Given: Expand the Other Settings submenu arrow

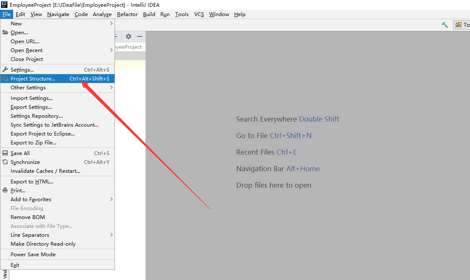Looking at the screenshot, I should 112,87.
